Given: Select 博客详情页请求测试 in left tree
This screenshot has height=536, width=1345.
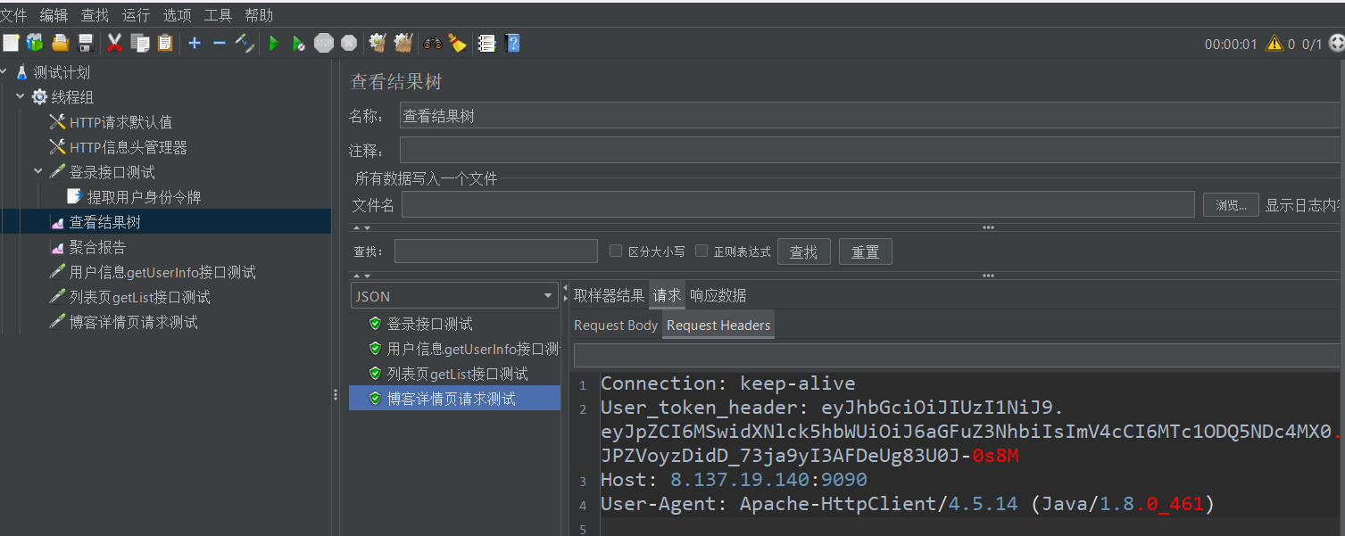Looking at the screenshot, I should click(134, 322).
